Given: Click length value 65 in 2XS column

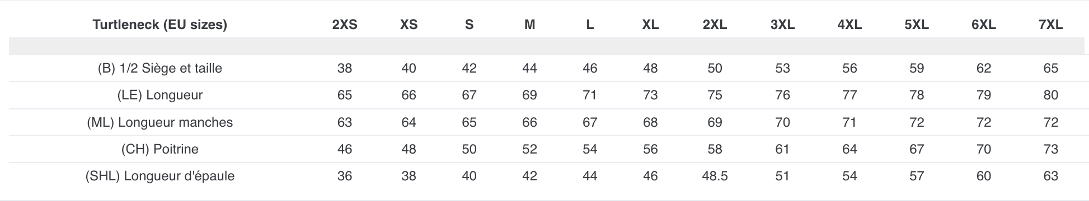Looking at the screenshot, I should point(345,95).
